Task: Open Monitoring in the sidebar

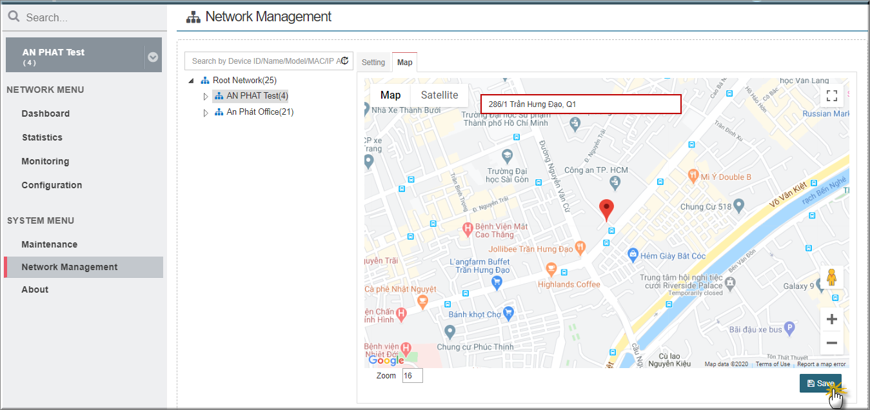Action: pos(45,161)
